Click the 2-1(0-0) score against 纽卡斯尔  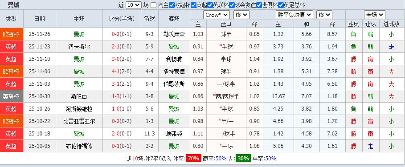(x=122, y=47)
